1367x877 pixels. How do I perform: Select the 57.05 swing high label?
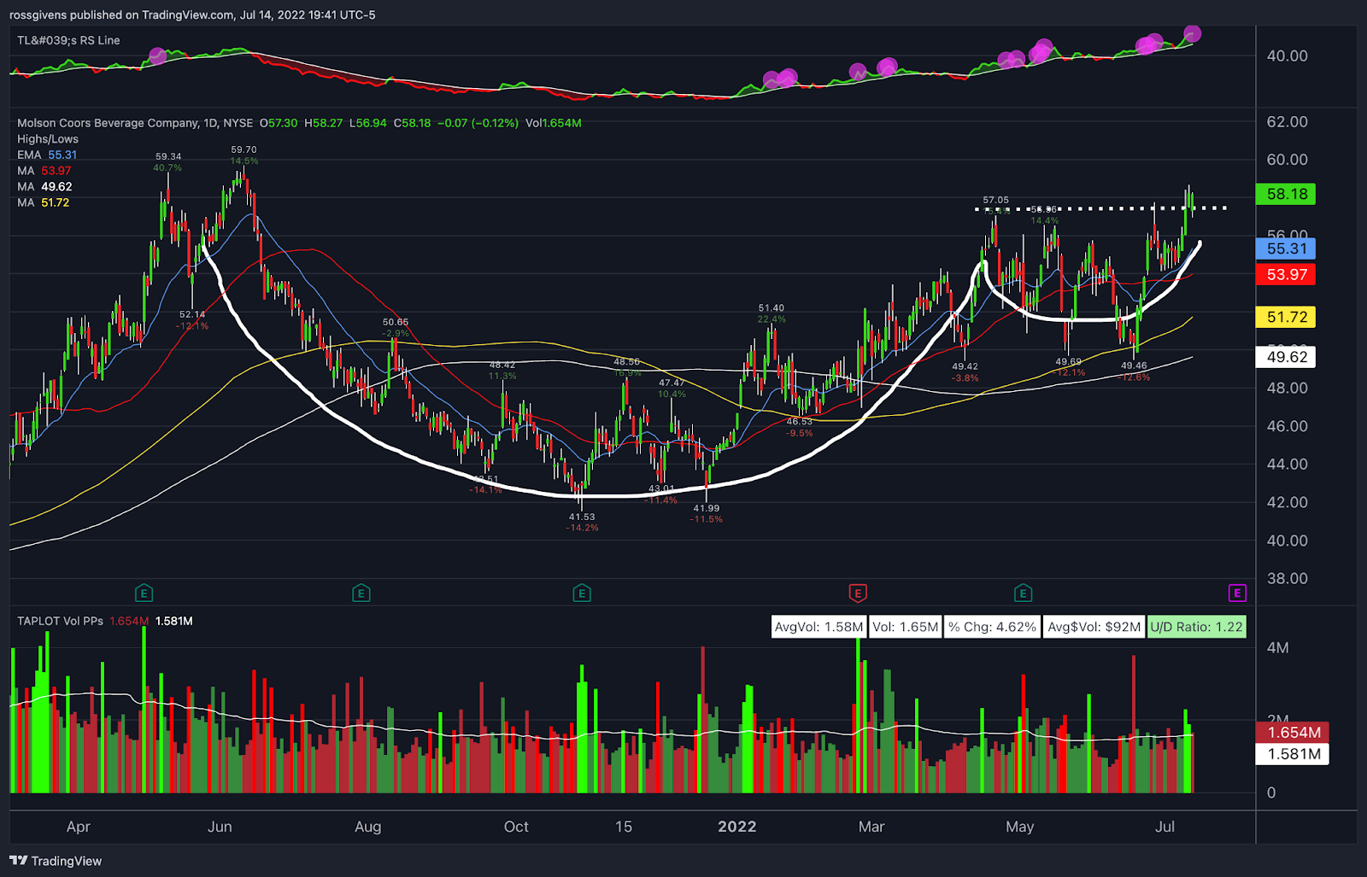click(995, 200)
